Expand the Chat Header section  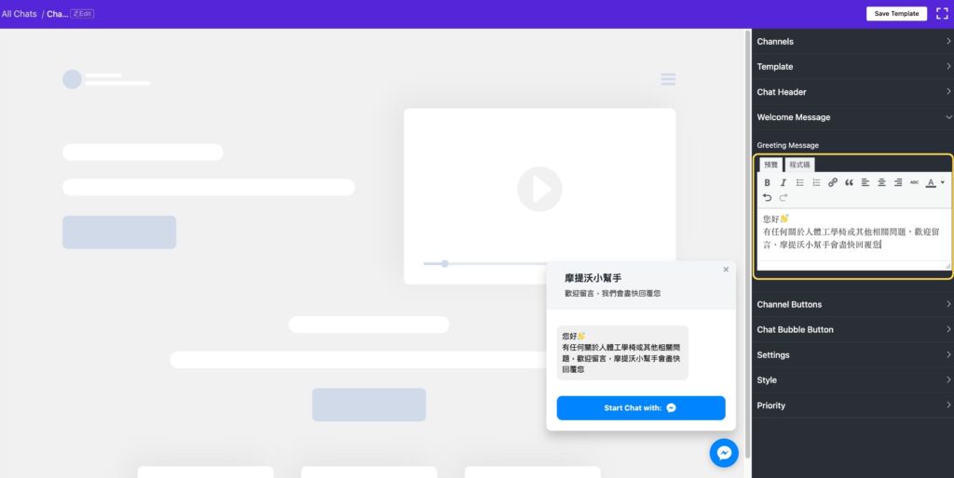tap(853, 92)
